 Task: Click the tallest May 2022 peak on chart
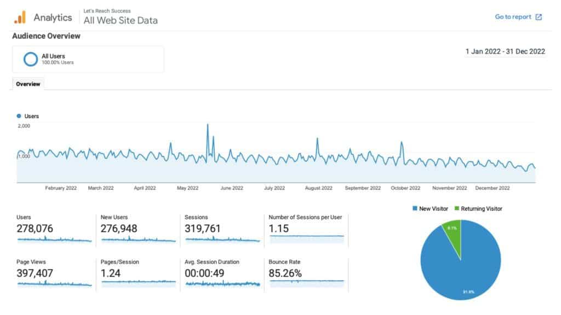[x=208, y=125]
